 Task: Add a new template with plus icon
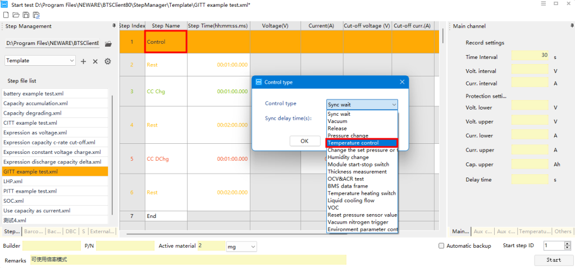84,61
